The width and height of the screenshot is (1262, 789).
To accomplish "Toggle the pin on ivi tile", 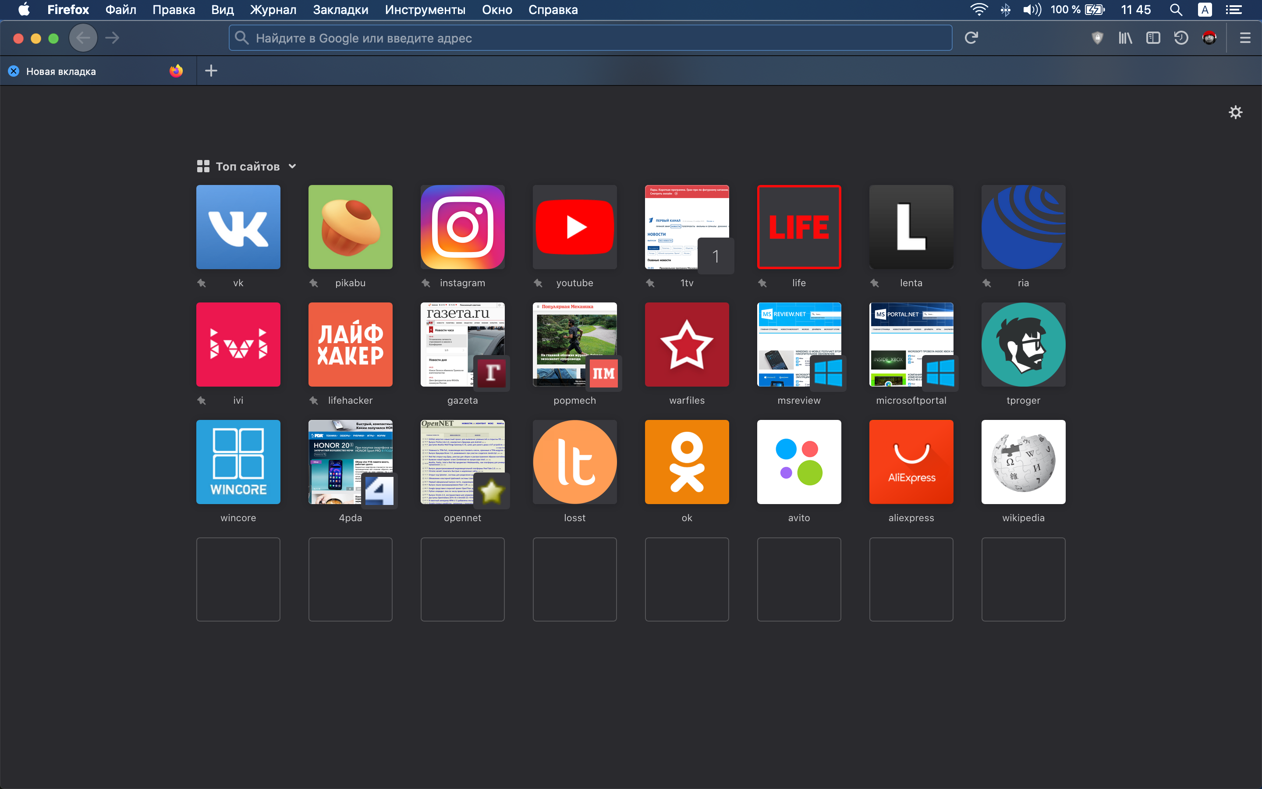I will click(201, 400).
